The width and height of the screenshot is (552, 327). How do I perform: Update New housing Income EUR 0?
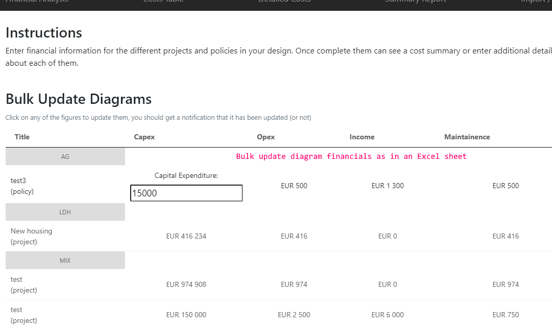pyautogui.click(x=387, y=236)
